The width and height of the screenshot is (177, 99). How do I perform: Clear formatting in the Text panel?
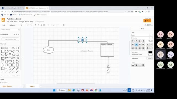[x=147, y=48]
